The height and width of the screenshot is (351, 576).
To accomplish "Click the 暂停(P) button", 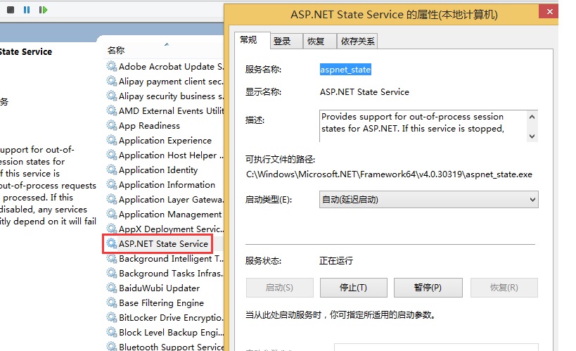I will coord(428,288).
